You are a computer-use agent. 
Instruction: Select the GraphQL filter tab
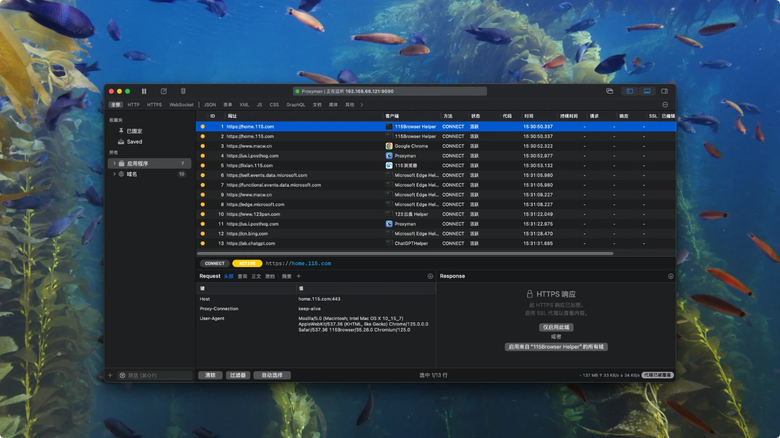[296, 105]
